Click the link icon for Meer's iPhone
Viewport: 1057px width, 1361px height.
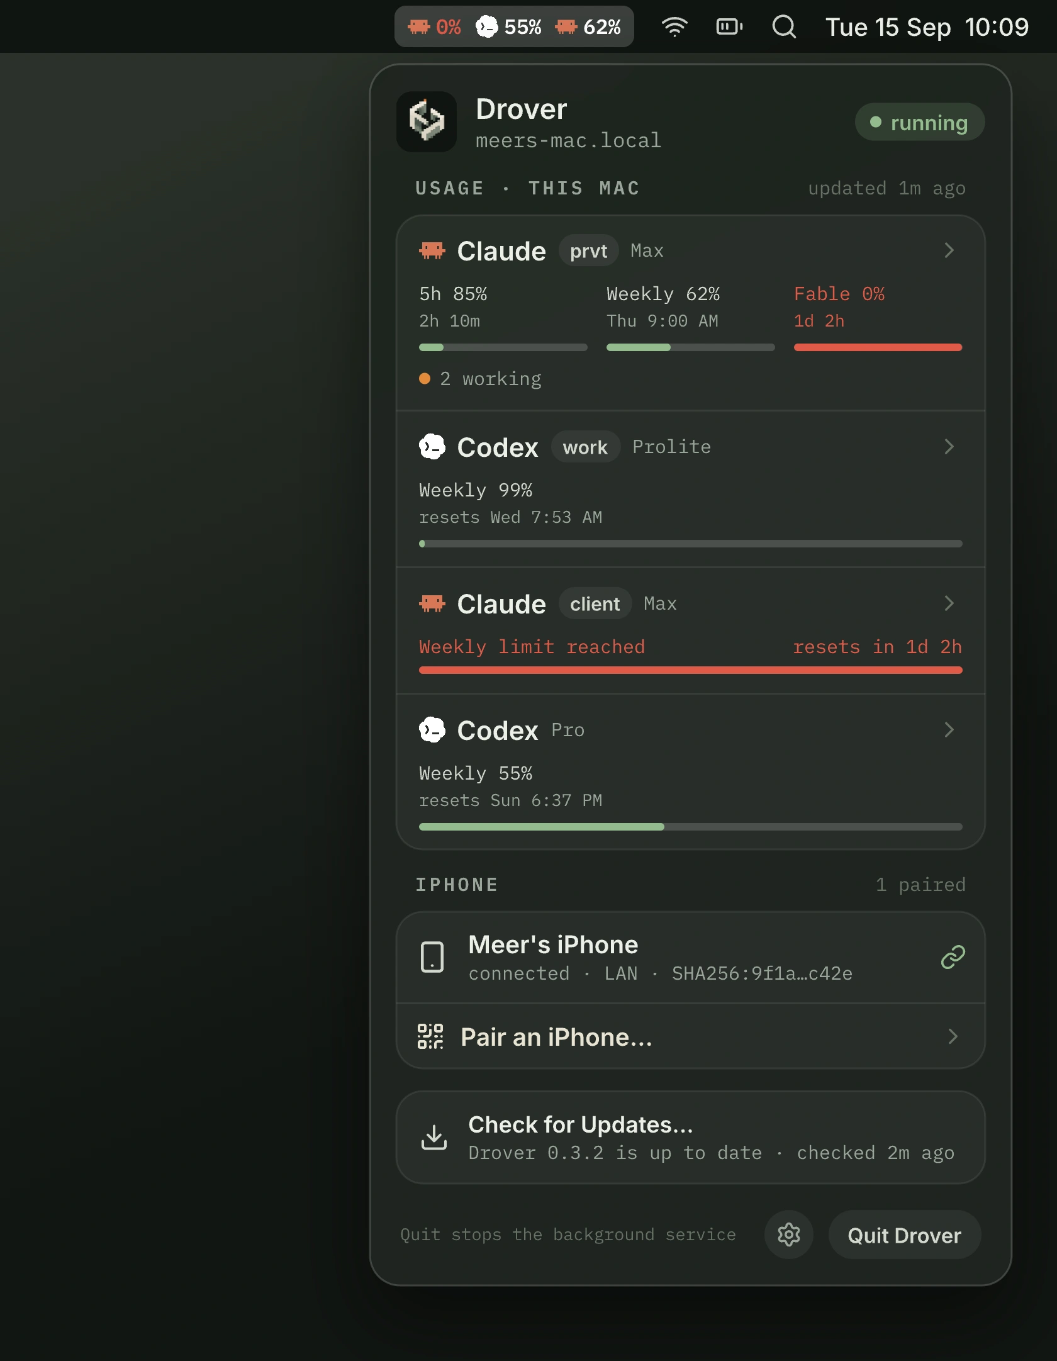pyautogui.click(x=953, y=957)
